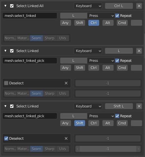
Task: Click the Ctrl L shortcut button
Action: (119, 6)
